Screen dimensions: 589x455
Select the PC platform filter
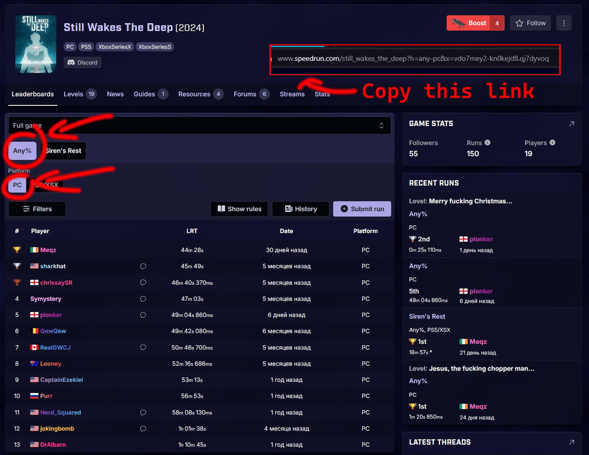click(x=17, y=185)
